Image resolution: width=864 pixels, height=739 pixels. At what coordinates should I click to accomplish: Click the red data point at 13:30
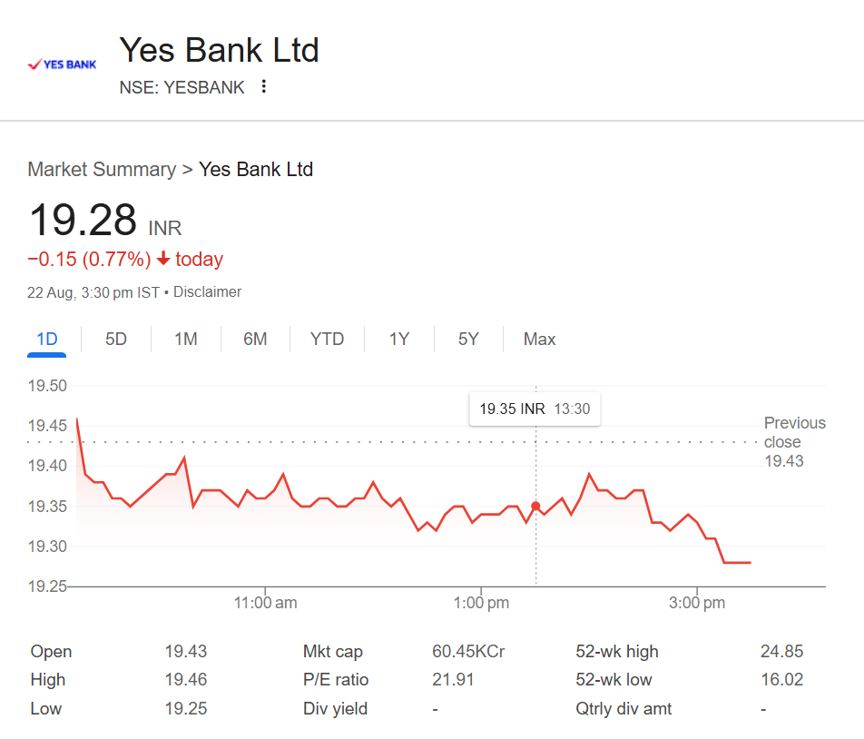point(535,506)
